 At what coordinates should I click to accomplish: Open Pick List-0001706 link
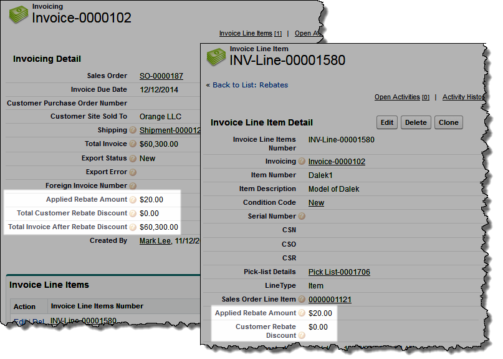coord(339,272)
